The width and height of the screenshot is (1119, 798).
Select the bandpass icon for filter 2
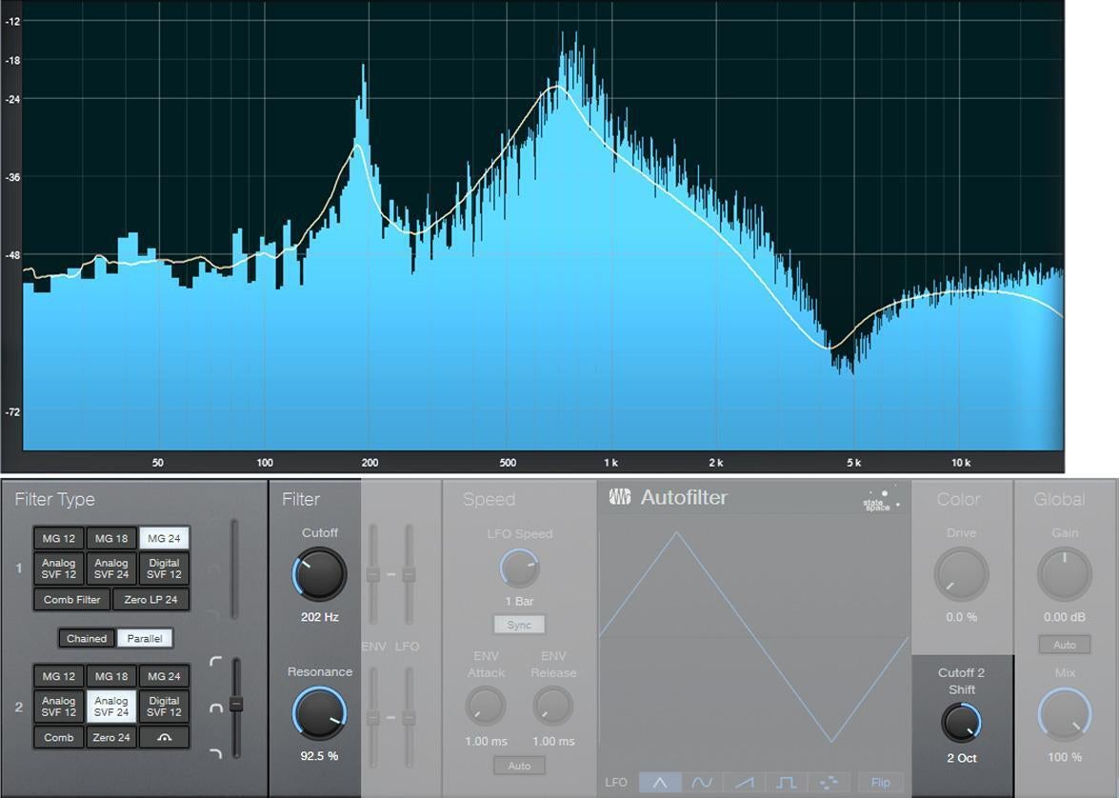[x=163, y=736]
